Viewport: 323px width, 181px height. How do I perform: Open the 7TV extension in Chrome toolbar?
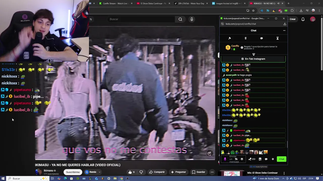(x=268, y=11)
